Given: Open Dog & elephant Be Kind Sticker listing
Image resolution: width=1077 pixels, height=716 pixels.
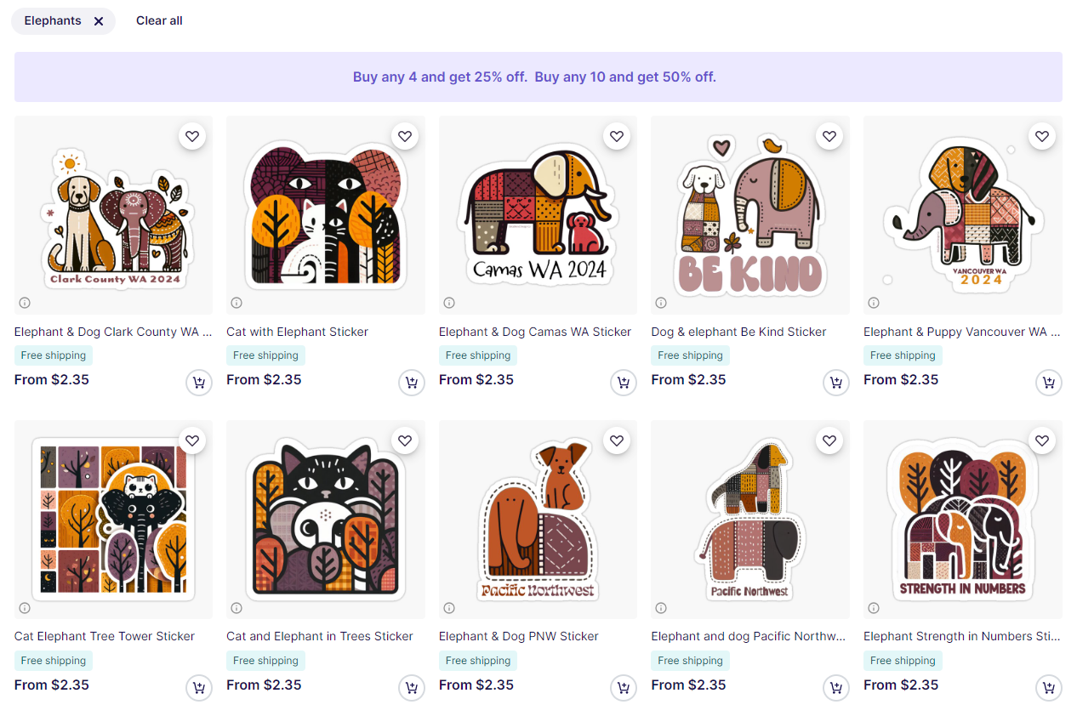Looking at the screenshot, I should pos(738,332).
